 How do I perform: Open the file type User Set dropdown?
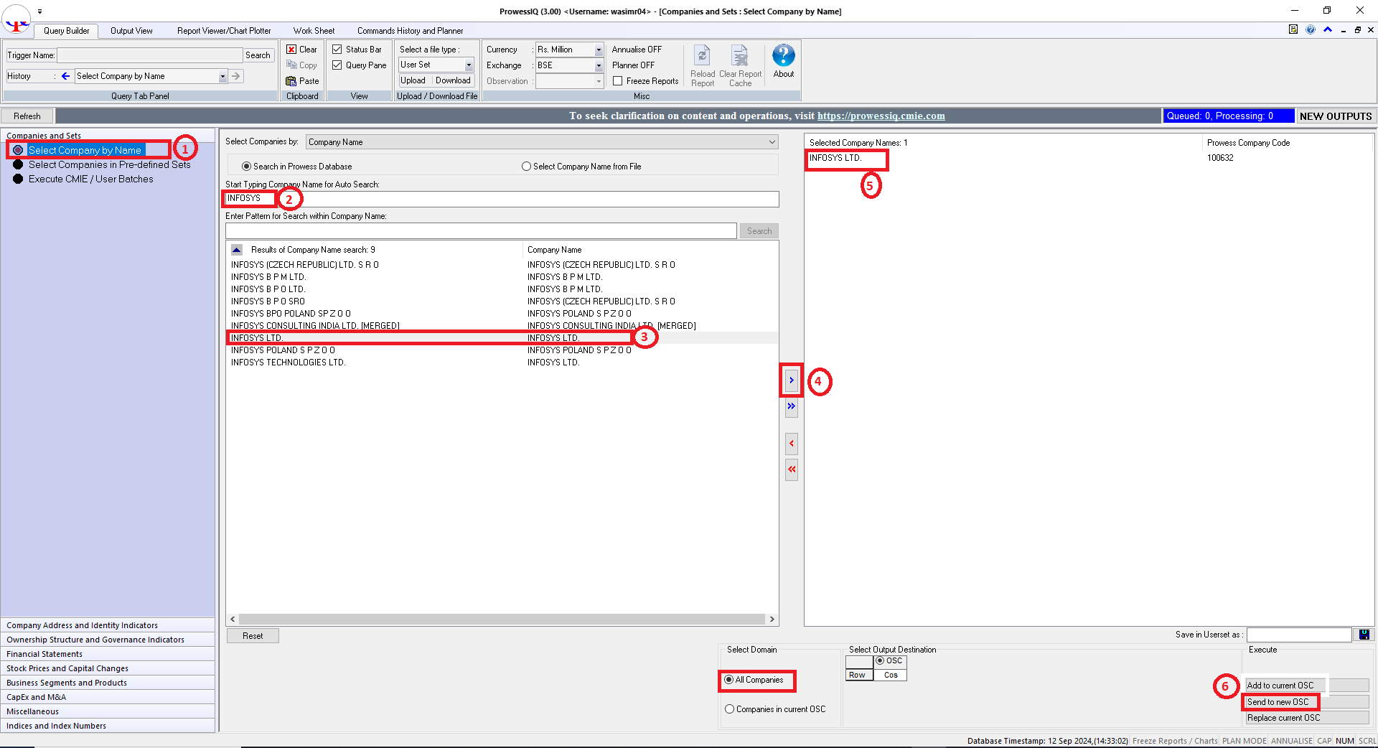tap(469, 65)
